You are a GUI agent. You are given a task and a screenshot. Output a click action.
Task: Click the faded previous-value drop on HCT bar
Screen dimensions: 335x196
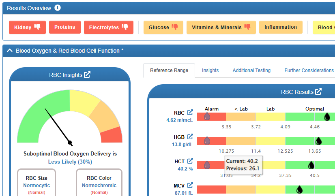pyautogui.click(x=207, y=165)
